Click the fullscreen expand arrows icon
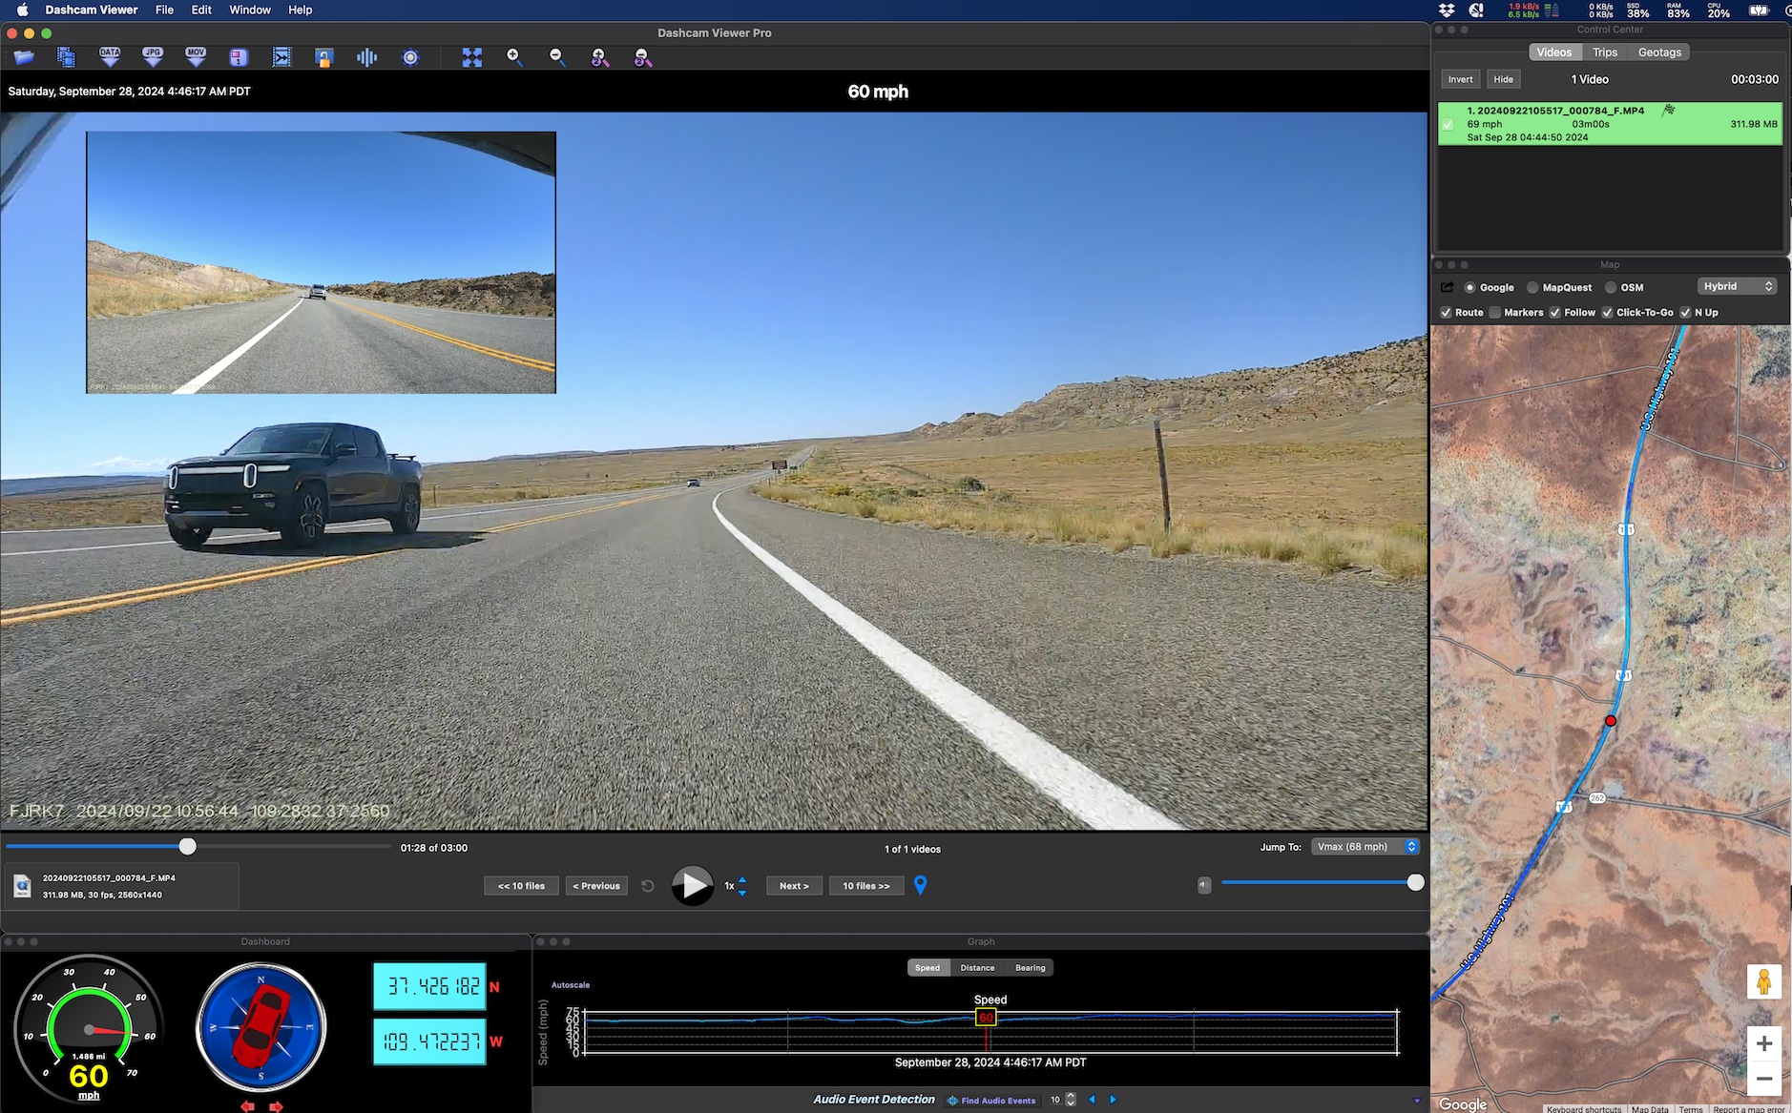 [x=472, y=58]
